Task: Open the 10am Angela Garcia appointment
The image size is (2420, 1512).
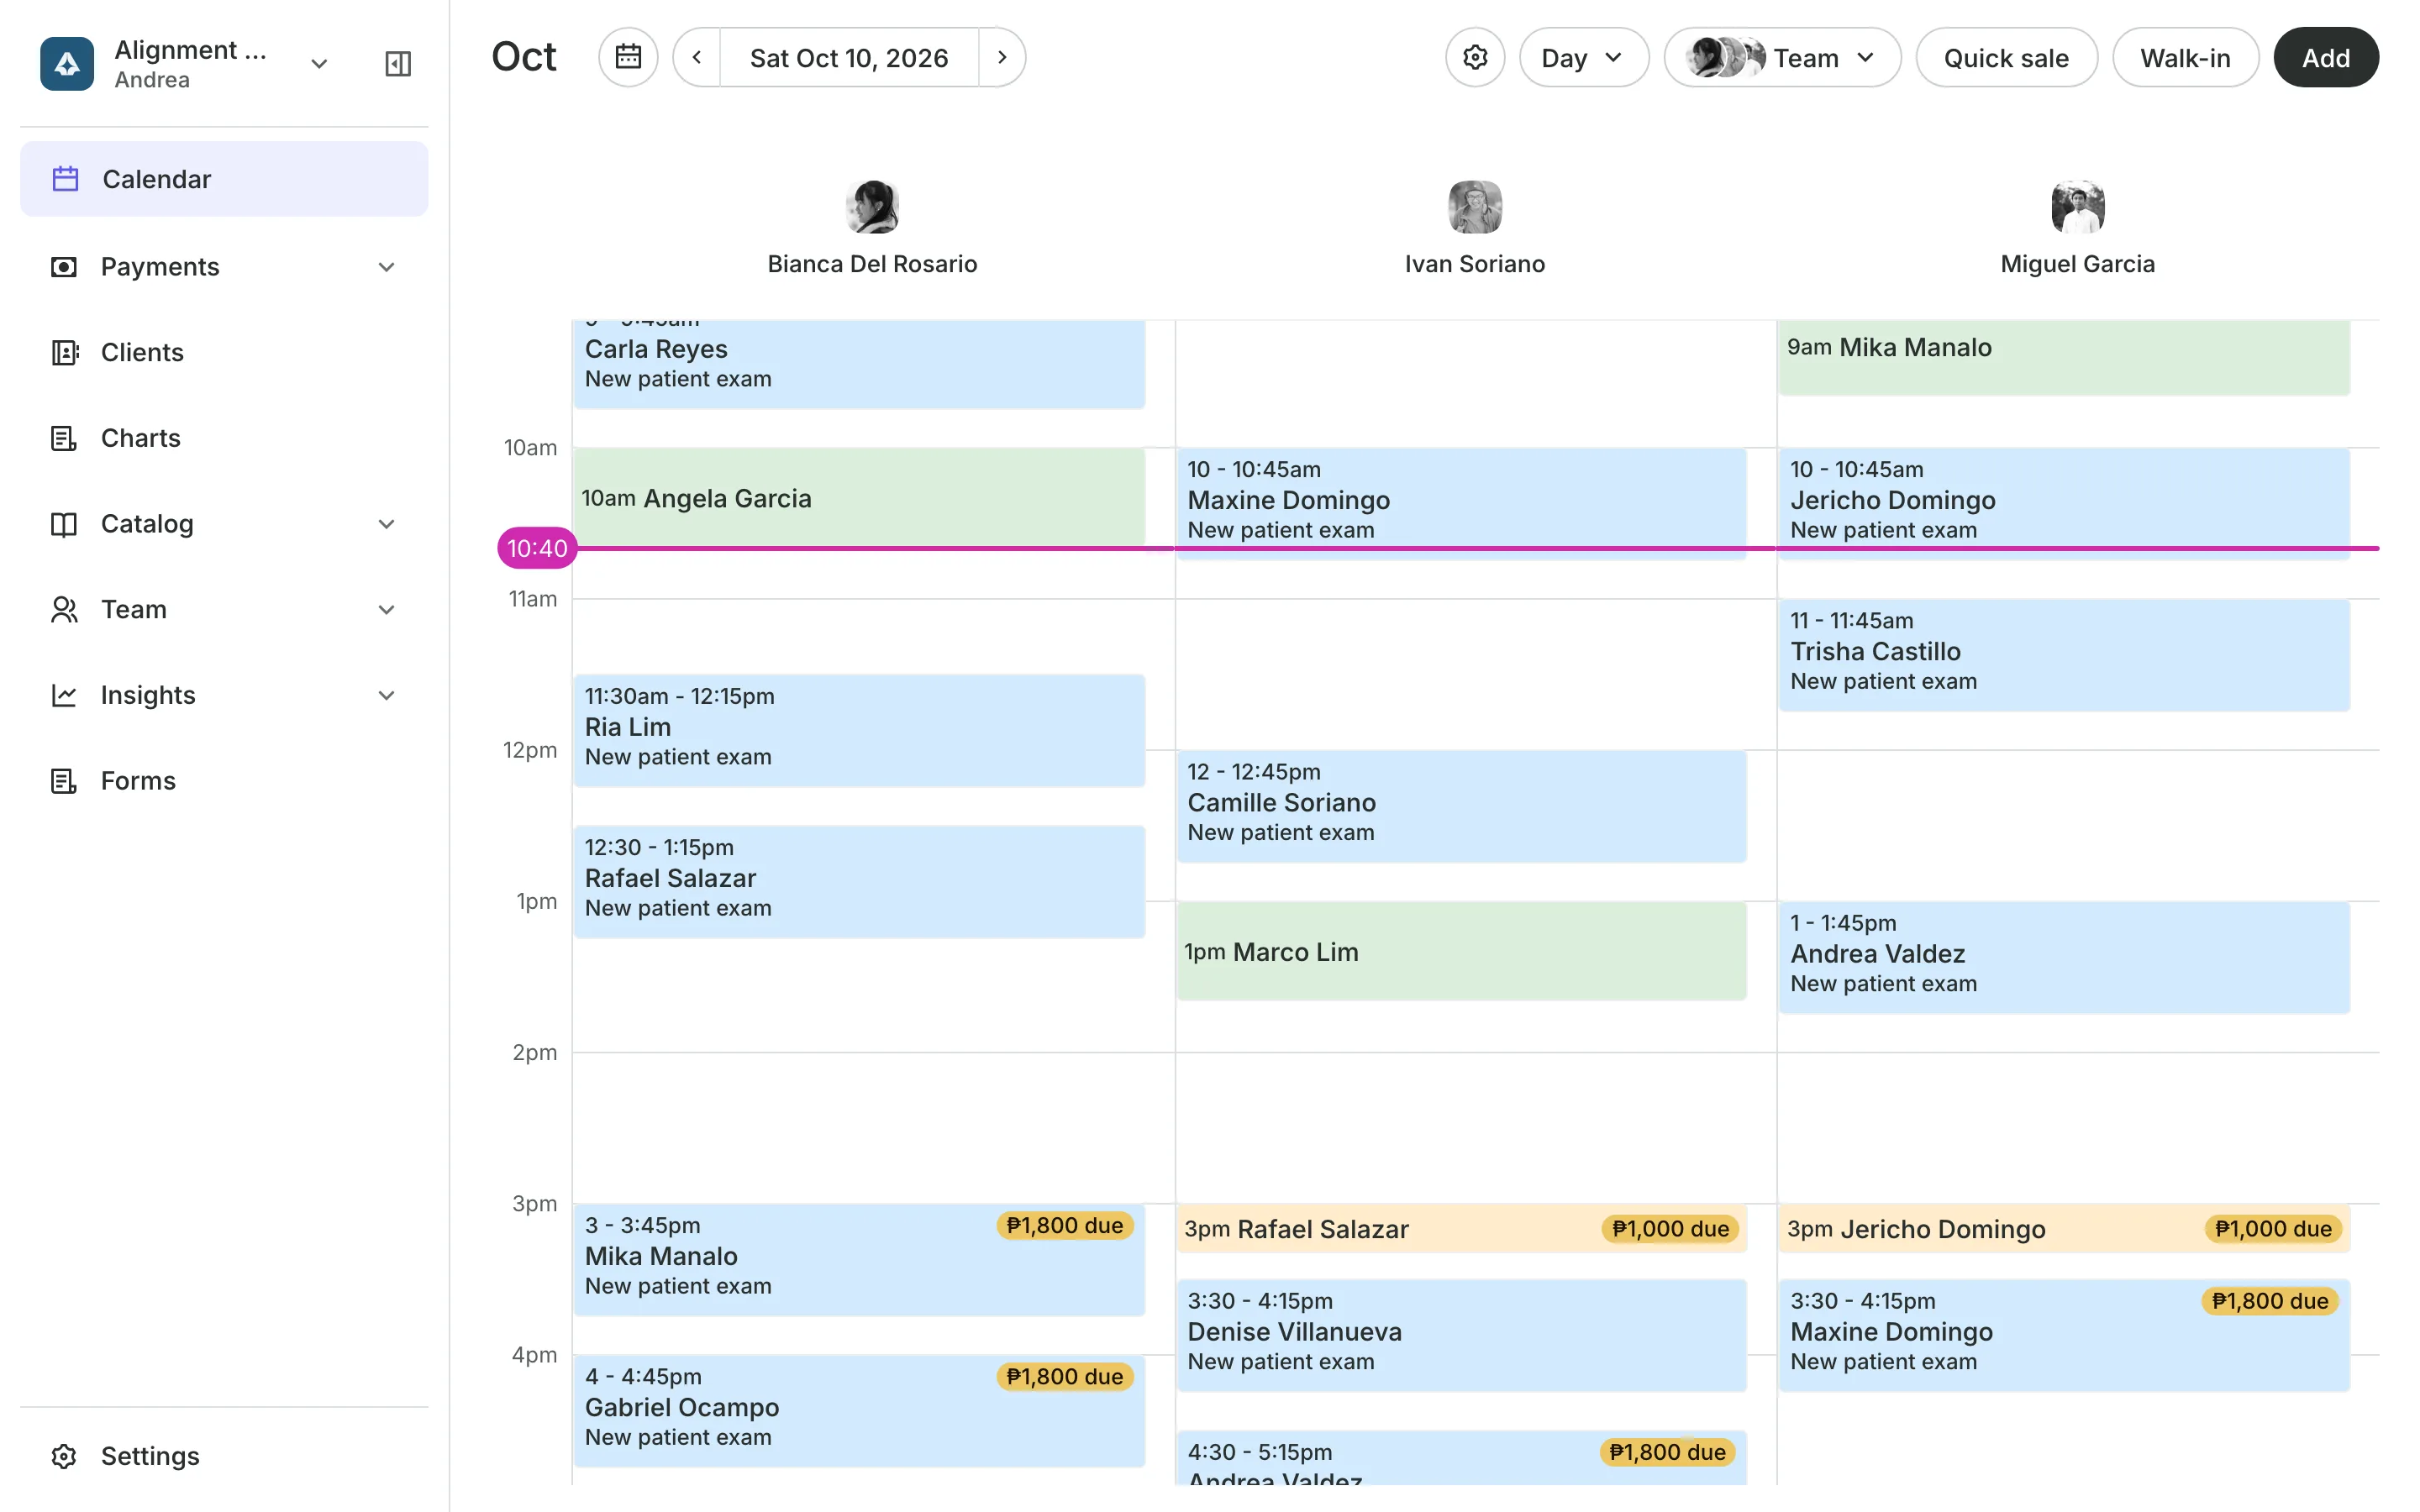Action: pyautogui.click(x=859, y=497)
